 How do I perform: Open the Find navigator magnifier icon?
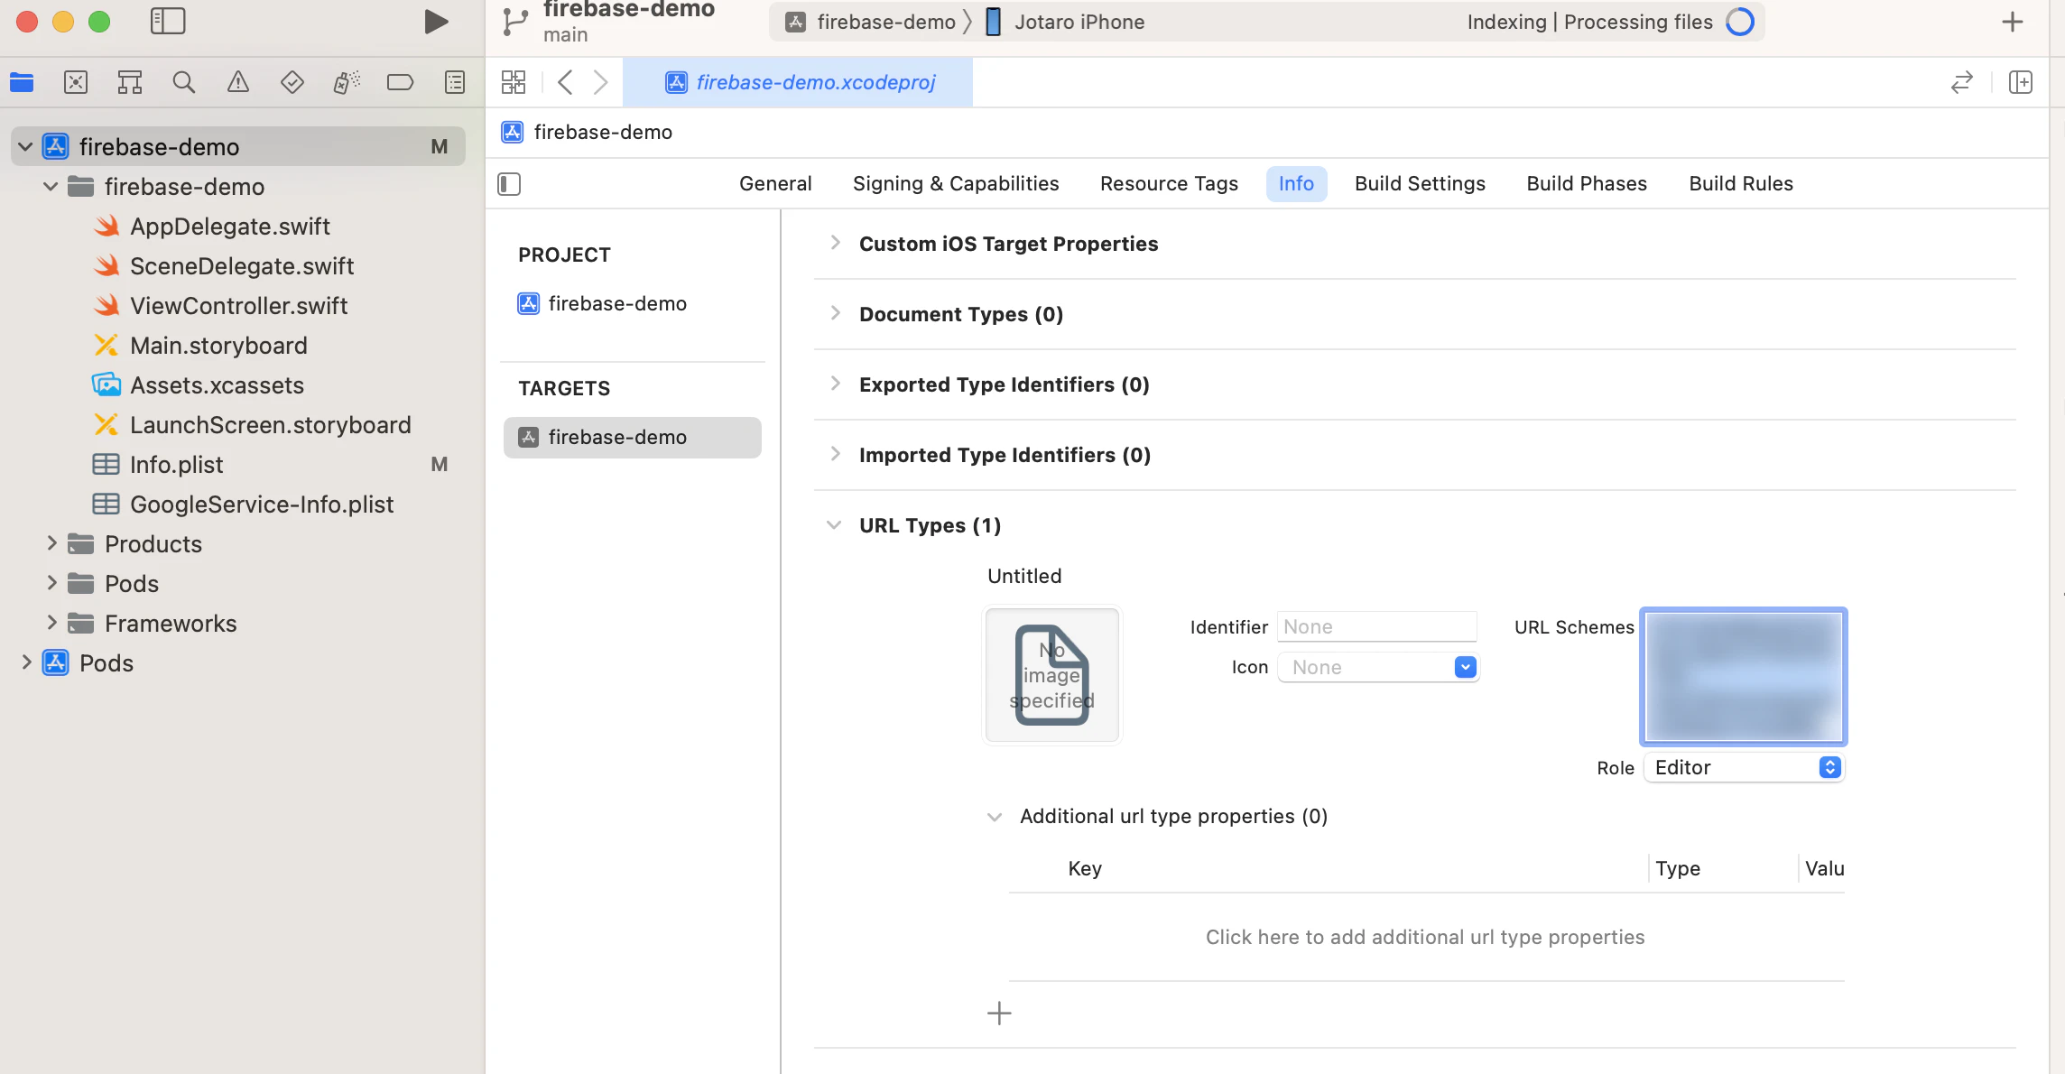pyautogui.click(x=184, y=83)
